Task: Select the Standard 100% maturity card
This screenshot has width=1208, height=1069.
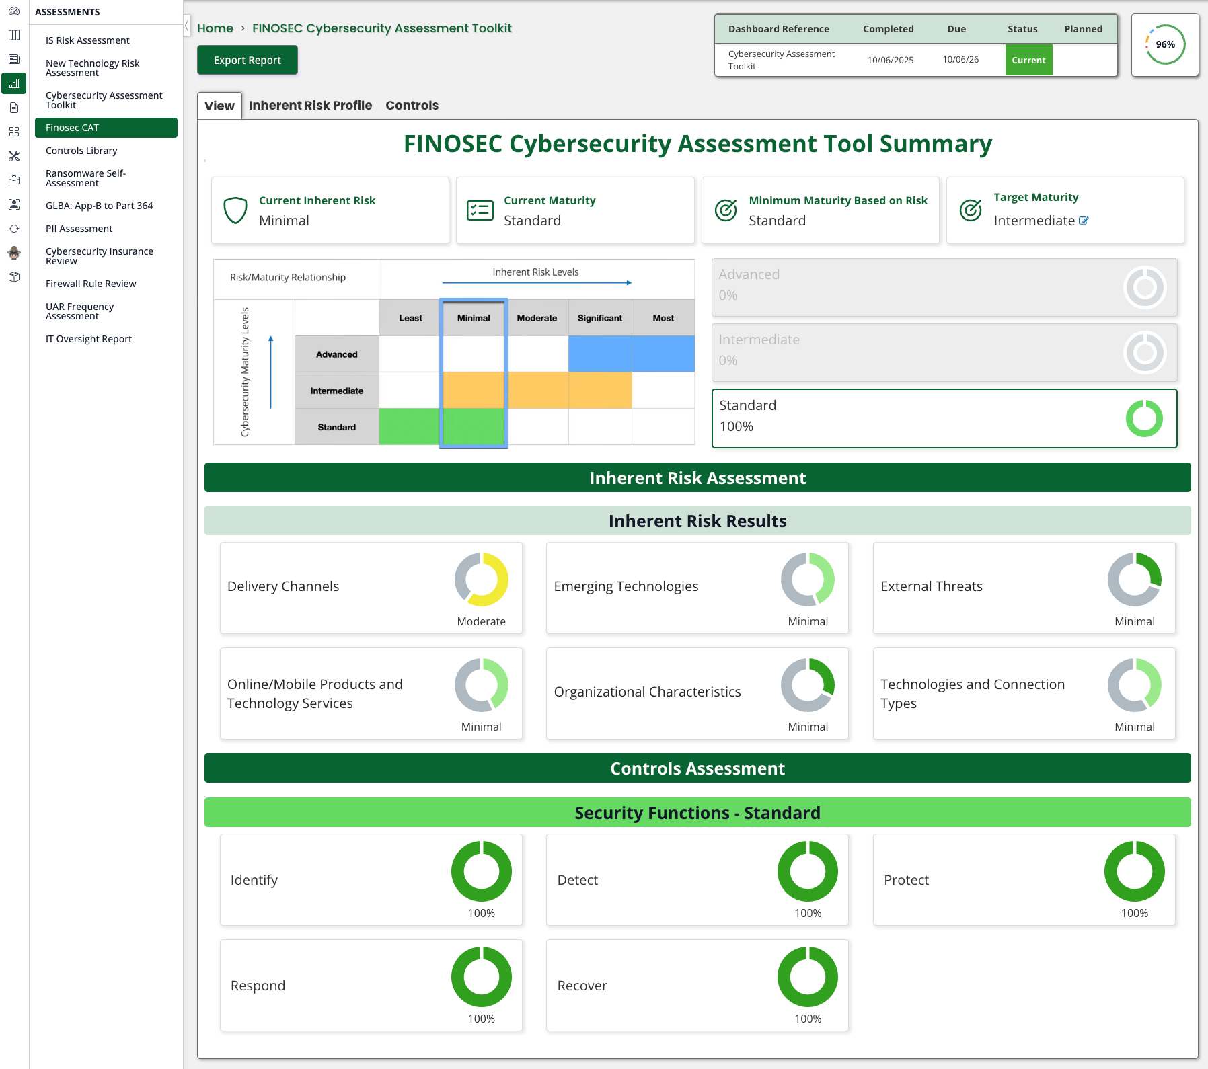Action: click(x=944, y=418)
